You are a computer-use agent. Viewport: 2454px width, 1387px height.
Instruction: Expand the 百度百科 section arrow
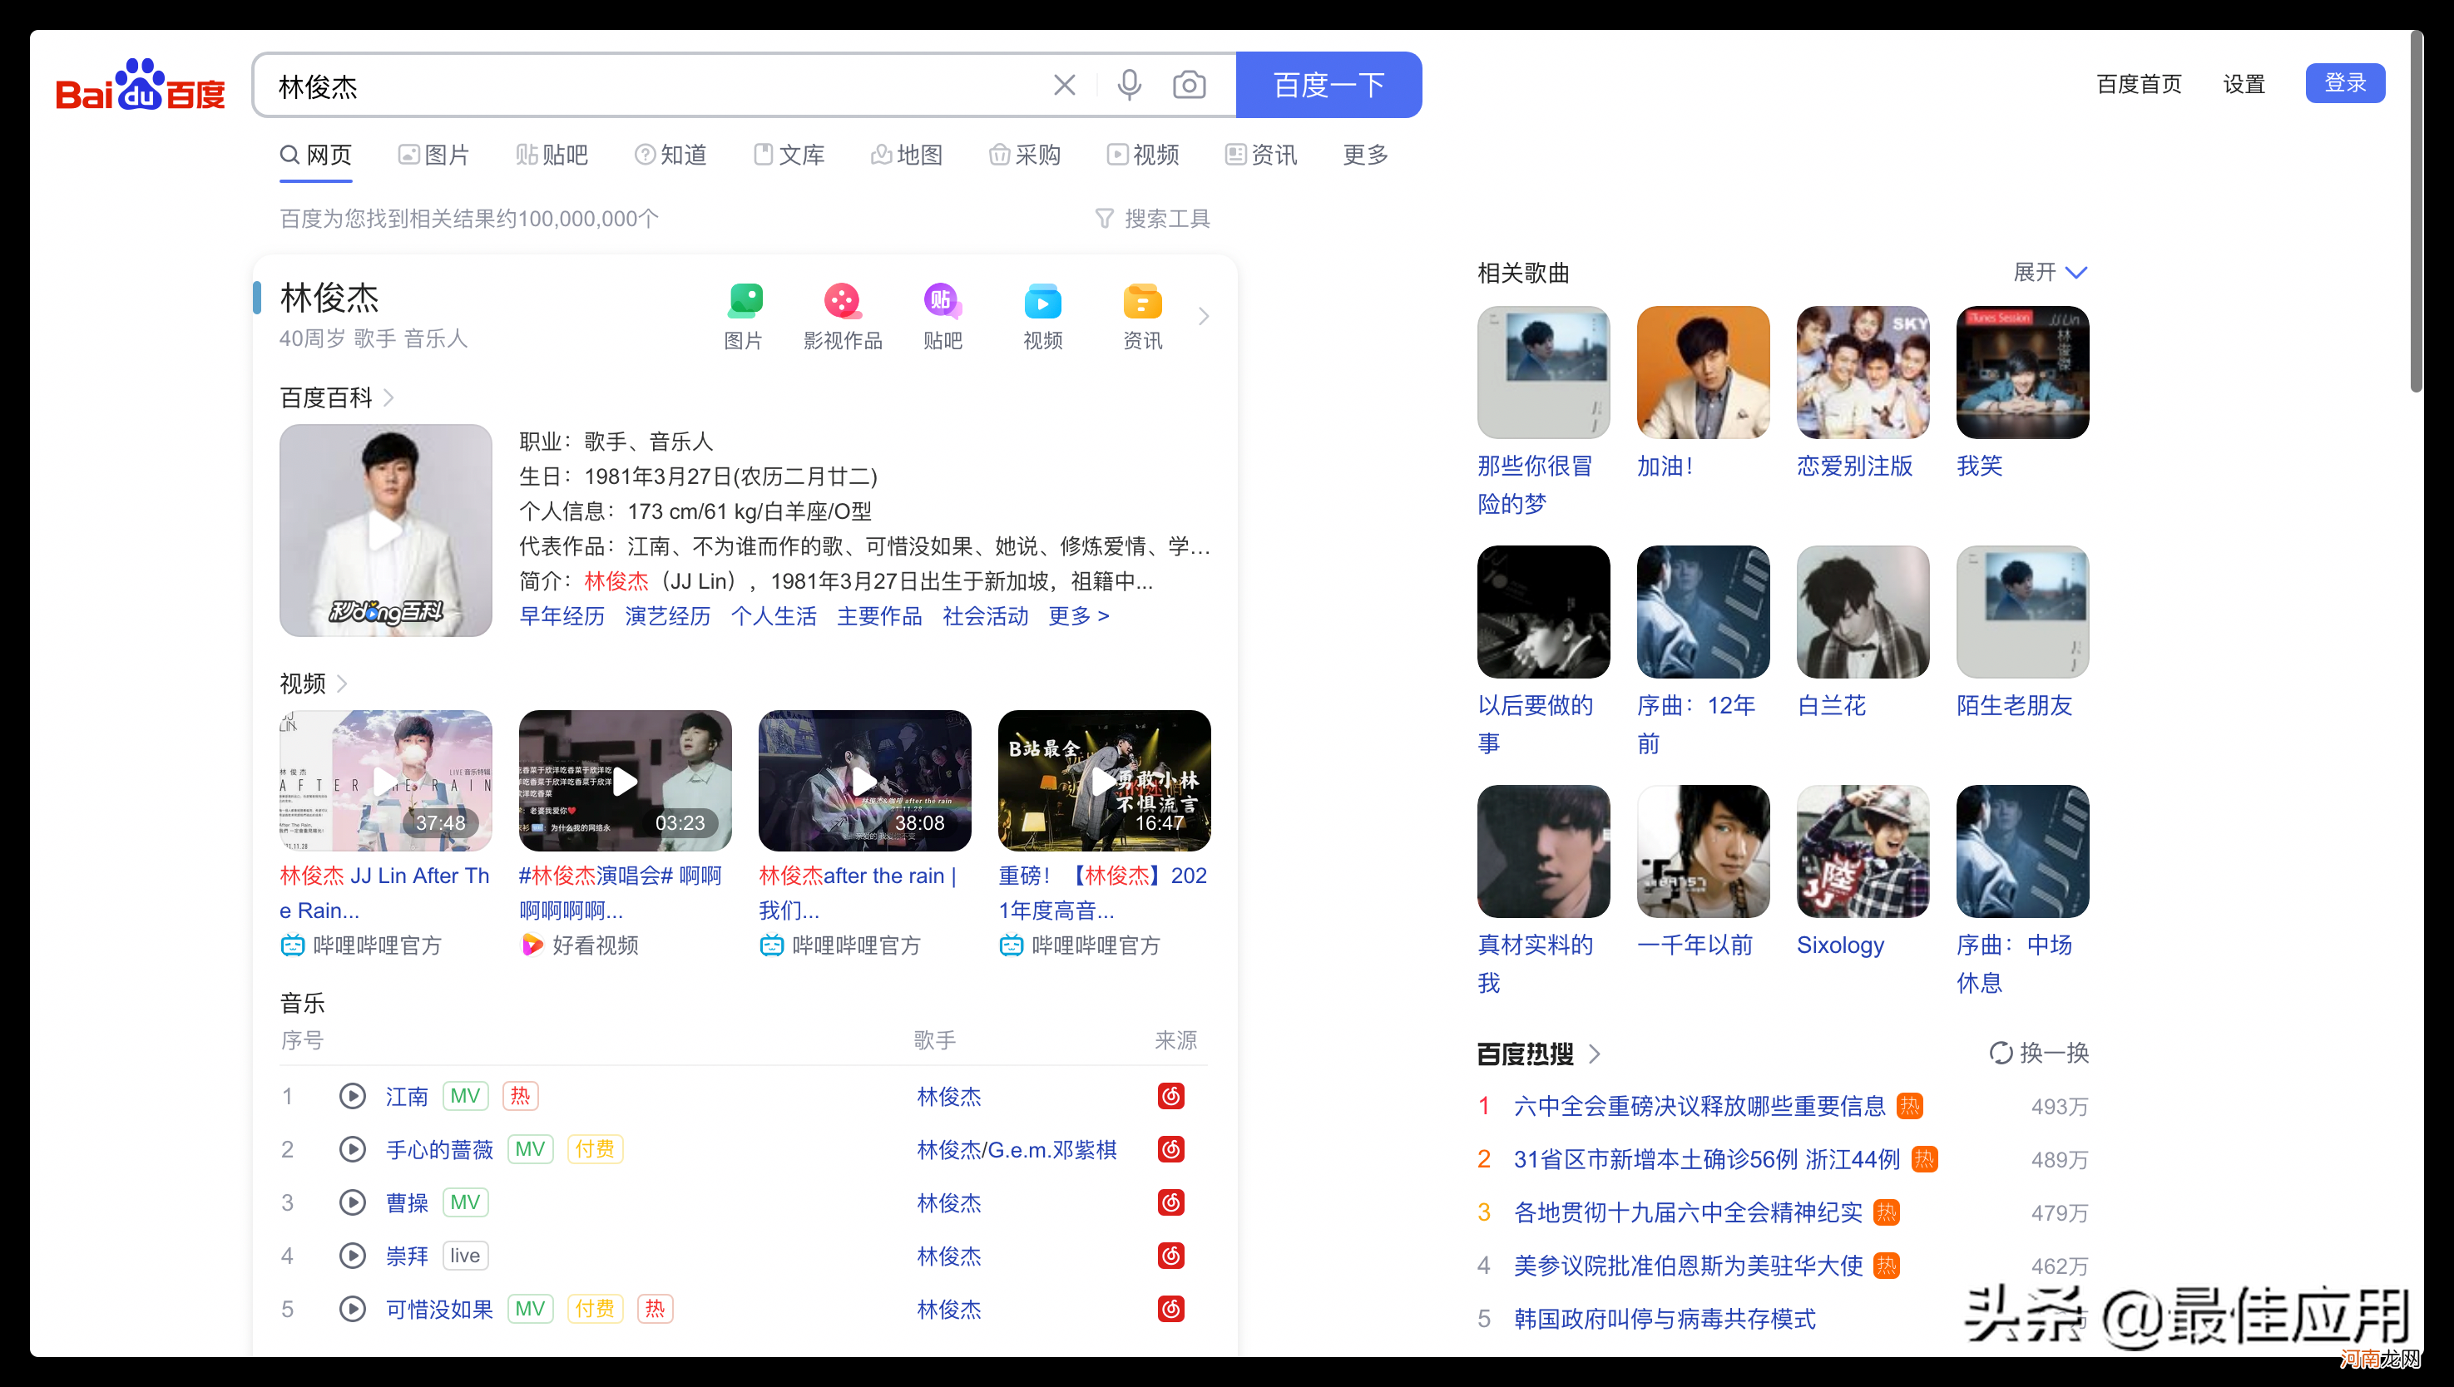tap(388, 397)
